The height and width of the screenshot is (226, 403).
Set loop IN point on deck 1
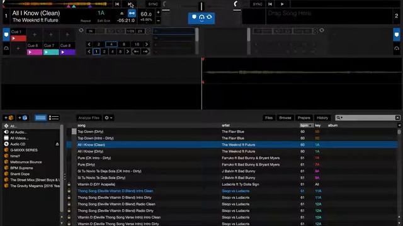pyautogui.click(x=91, y=31)
